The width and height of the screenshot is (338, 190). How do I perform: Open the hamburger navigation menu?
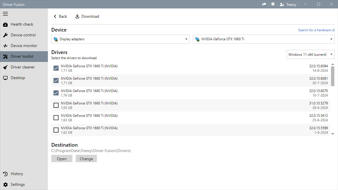(x=5, y=14)
